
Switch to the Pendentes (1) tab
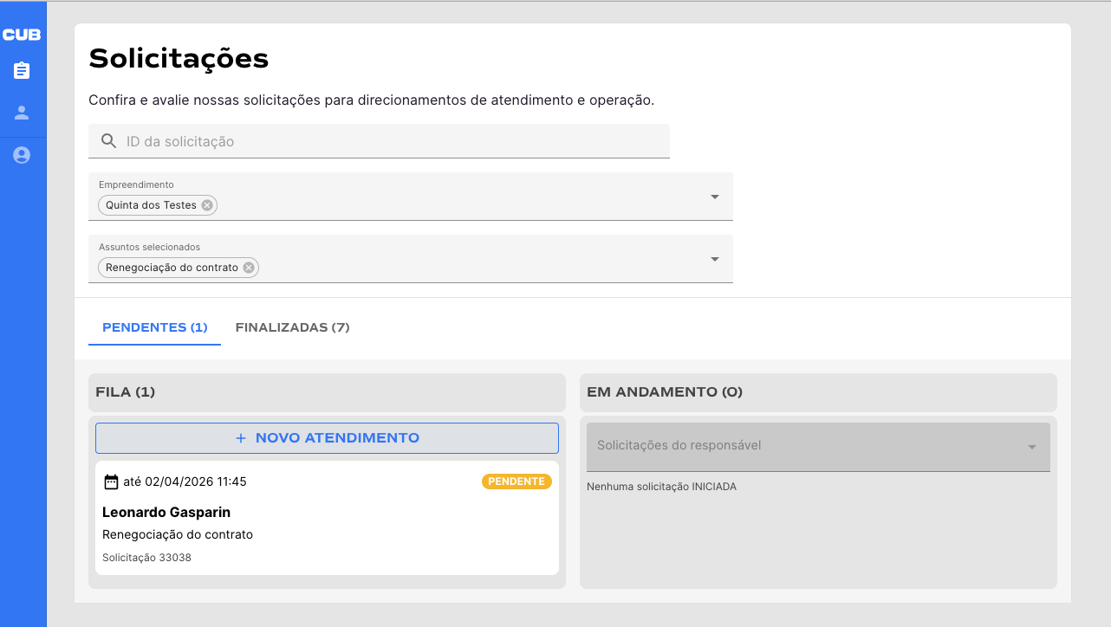(155, 327)
